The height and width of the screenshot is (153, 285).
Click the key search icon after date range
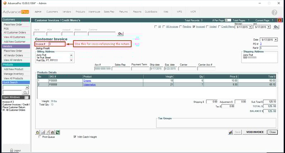[276, 27]
